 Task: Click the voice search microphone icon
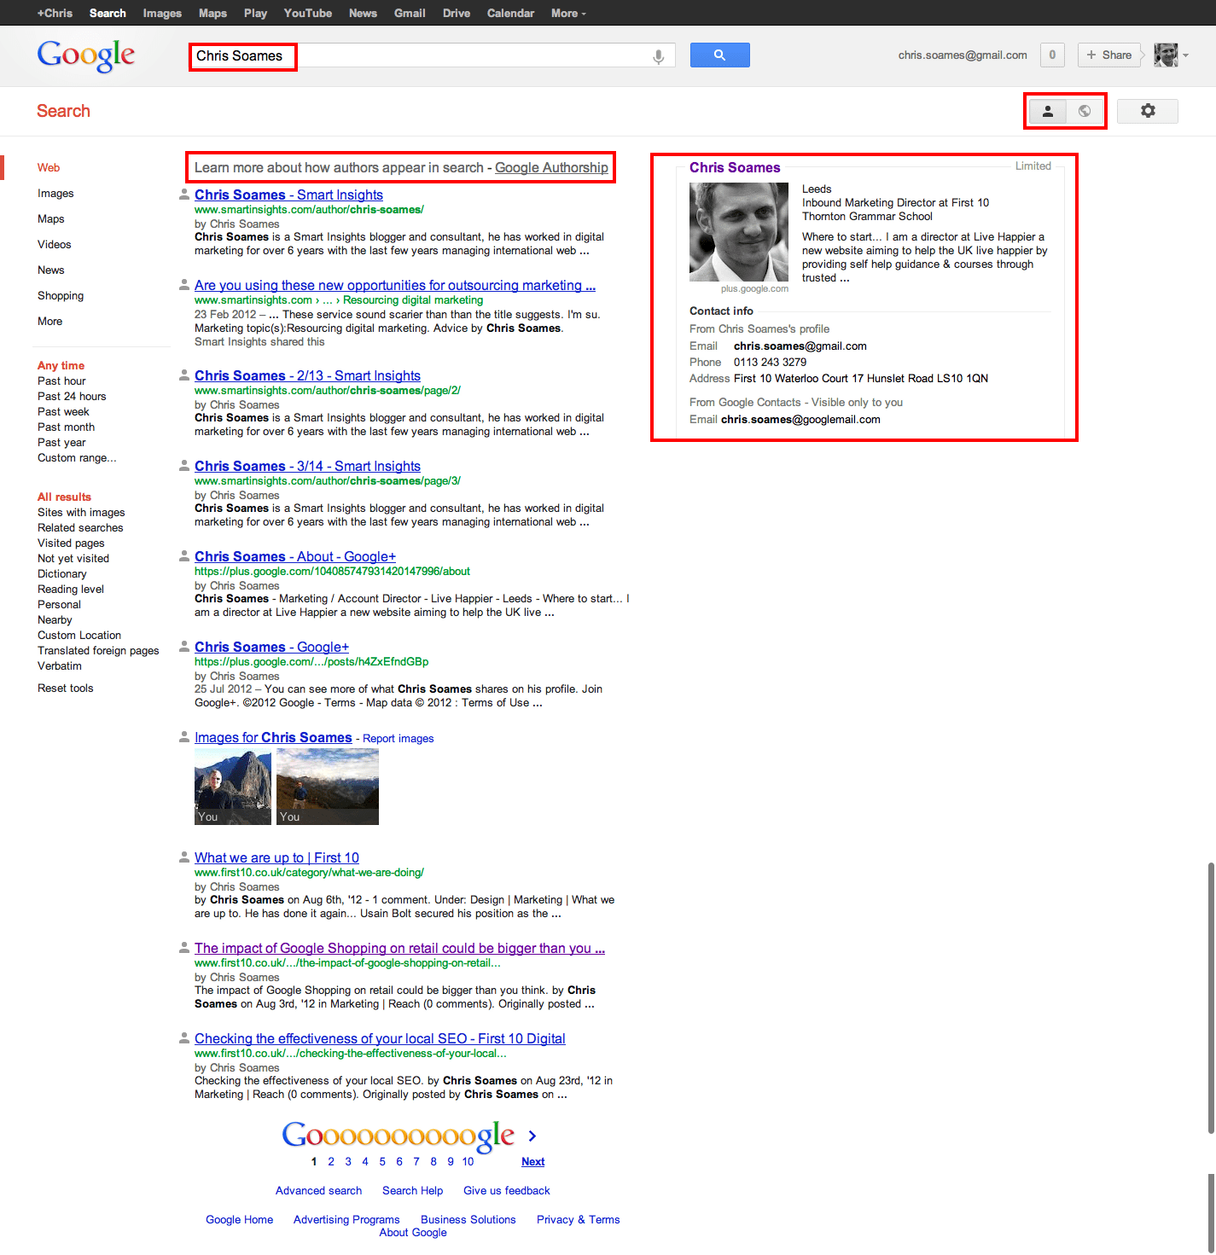click(x=658, y=56)
